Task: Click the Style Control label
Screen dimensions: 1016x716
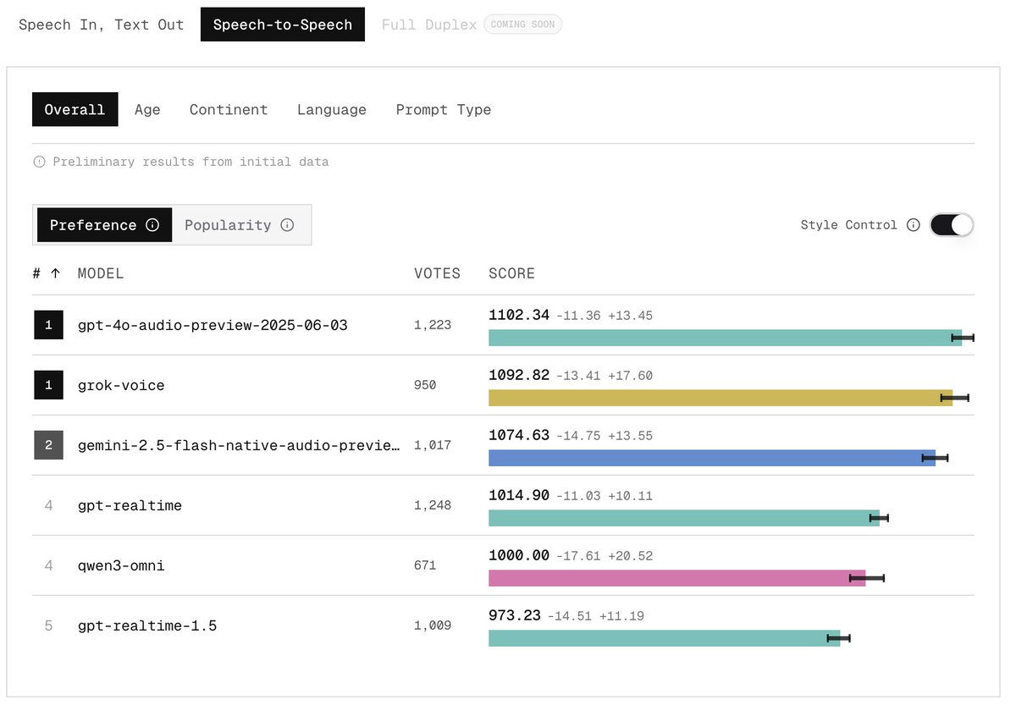Action: [x=848, y=225]
